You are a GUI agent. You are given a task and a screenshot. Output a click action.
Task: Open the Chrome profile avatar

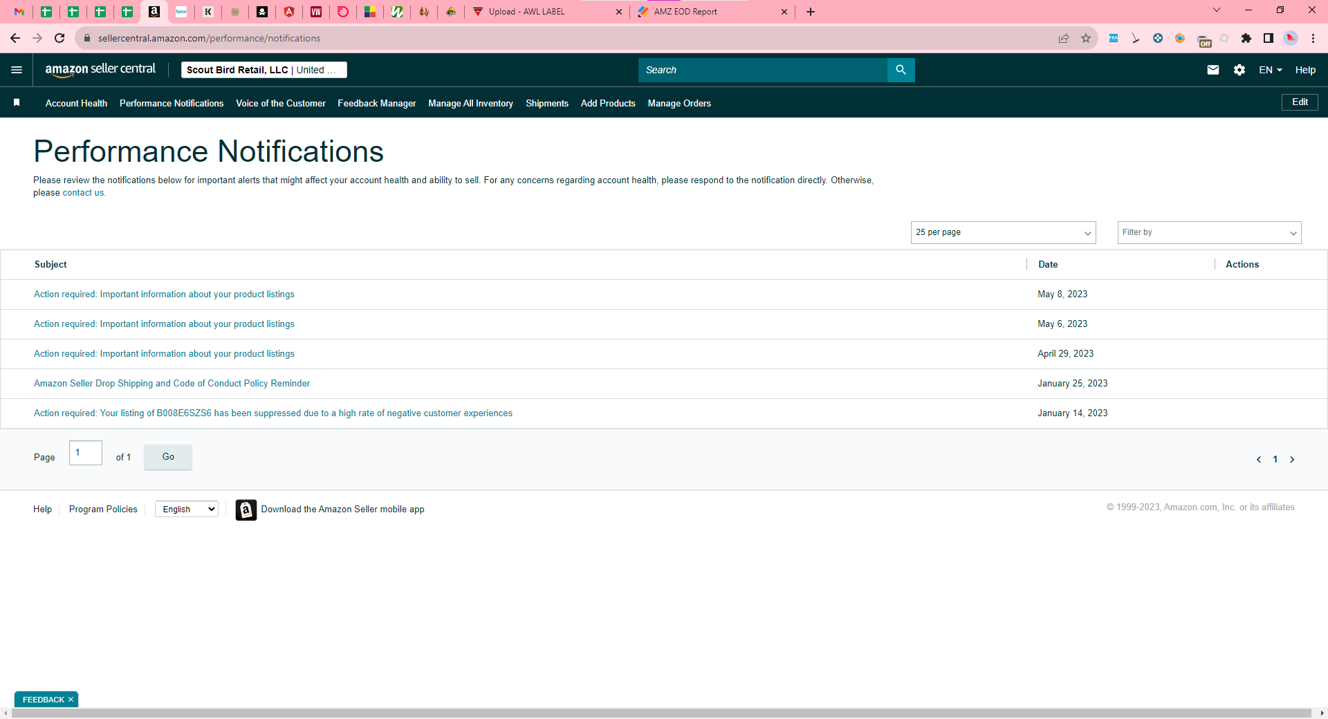[x=1291, y=38]
